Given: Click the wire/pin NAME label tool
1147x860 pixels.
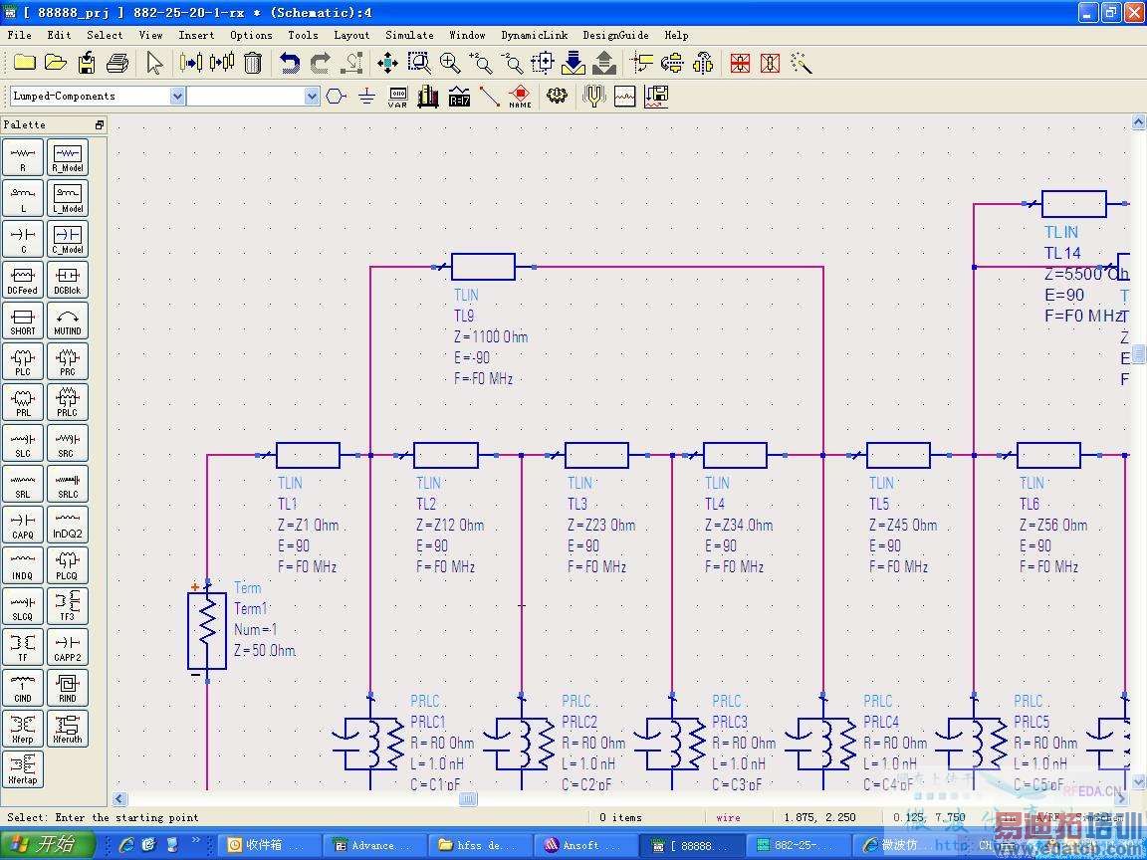Looking at the screenshot, I should coord(520,97).
